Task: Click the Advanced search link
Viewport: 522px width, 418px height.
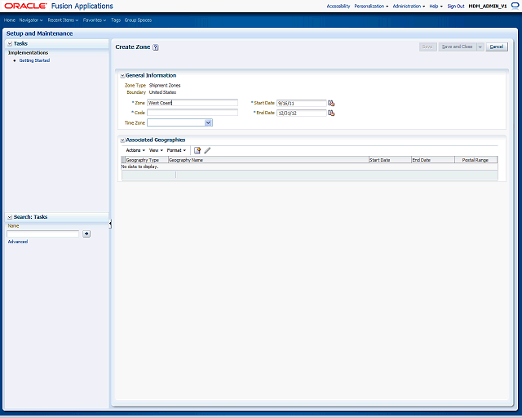Action: tap(18, 242)
